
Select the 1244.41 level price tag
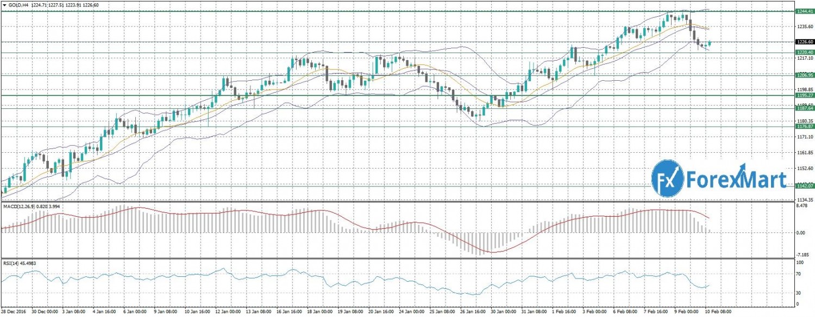coord(804,11)
